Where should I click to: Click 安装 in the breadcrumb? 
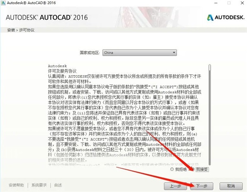(11, 30)
